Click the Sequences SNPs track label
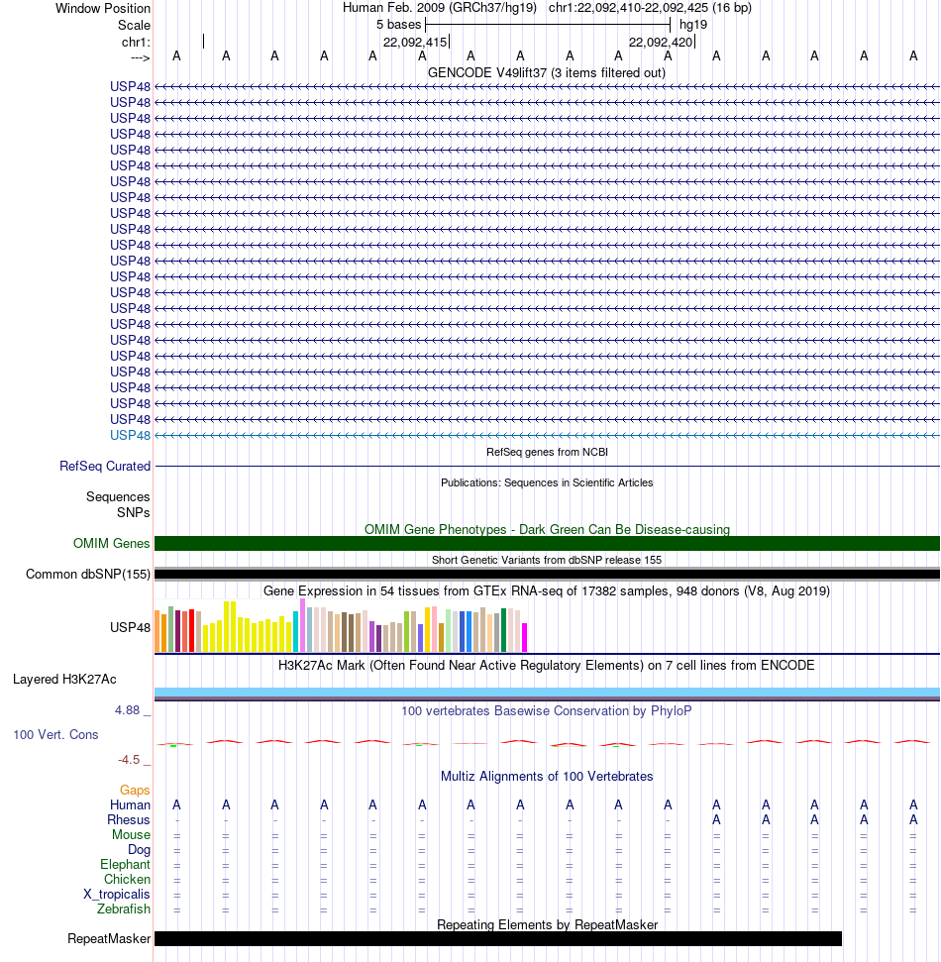941x962 pixels. tap(118, 504)
